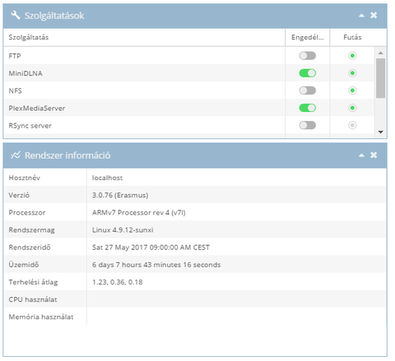
Task: Click load average 1.23, 0.36, 0.18
Action: pyautogui.click(x=118, y=282)
